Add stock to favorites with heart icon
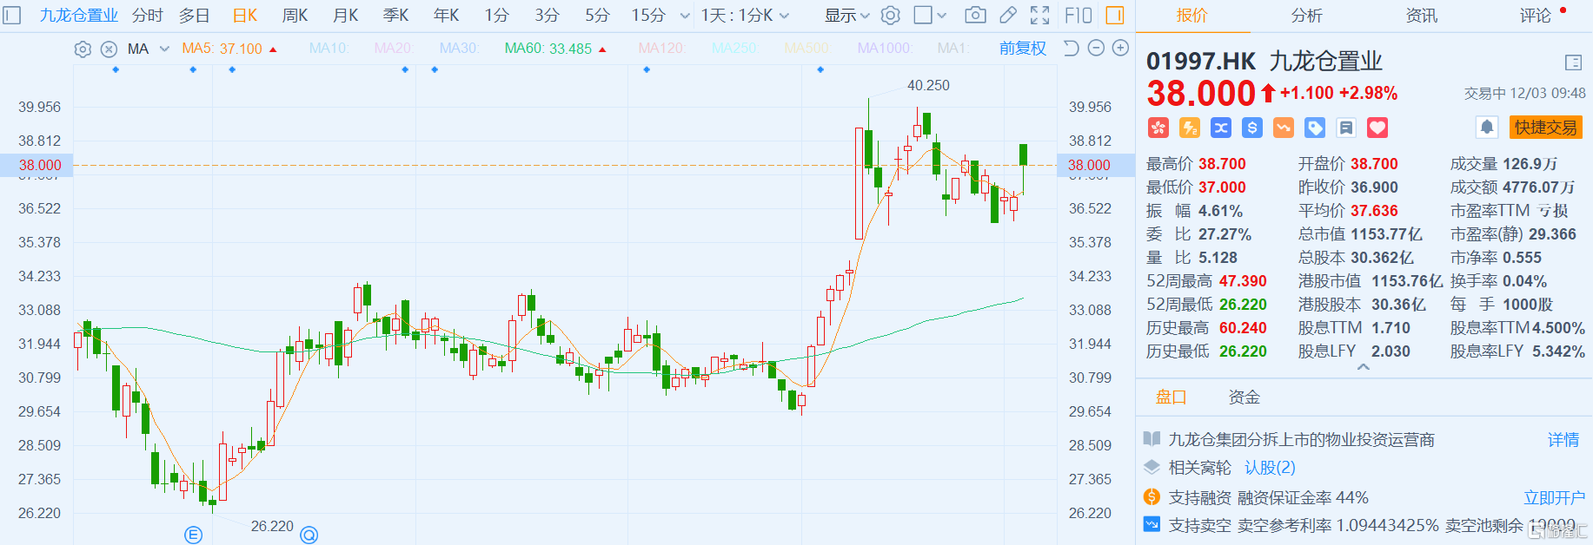This screenshot has height=545, width=1593. point(1377,128)
